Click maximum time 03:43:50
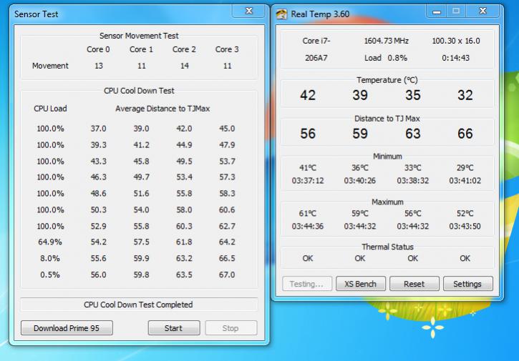 [465, 227]
